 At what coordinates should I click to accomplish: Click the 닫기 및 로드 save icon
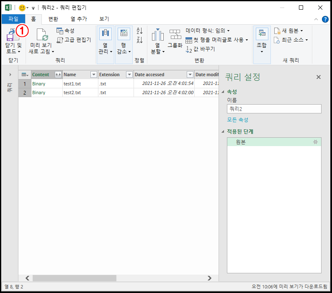pos(13,35)
